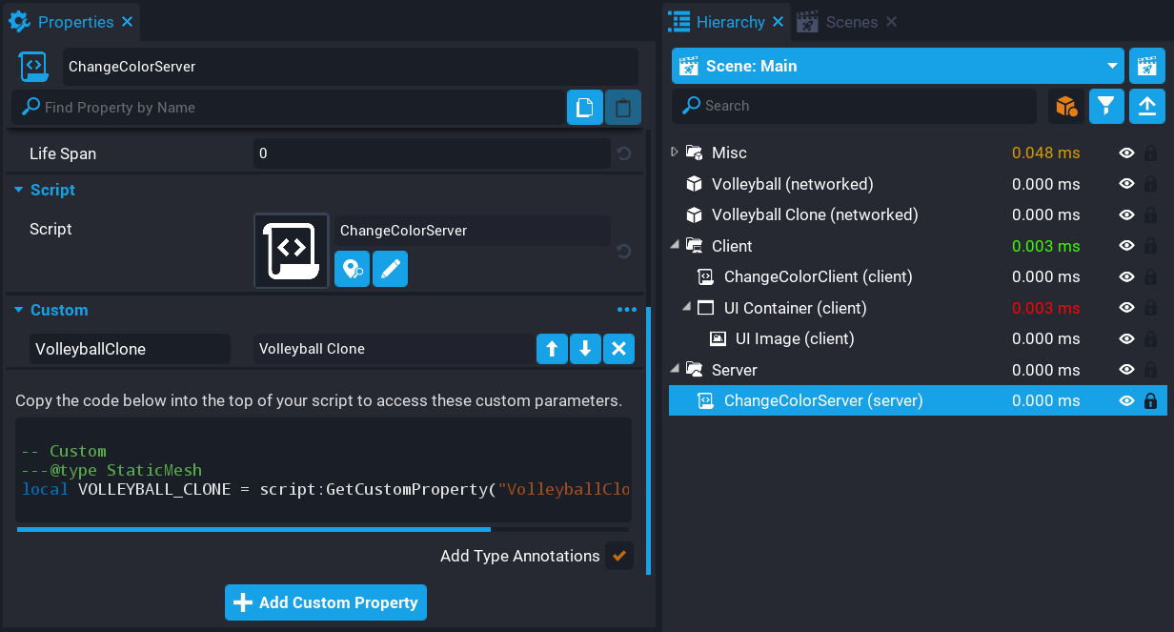Reset Life Span to default

click(x=623, y=153)
